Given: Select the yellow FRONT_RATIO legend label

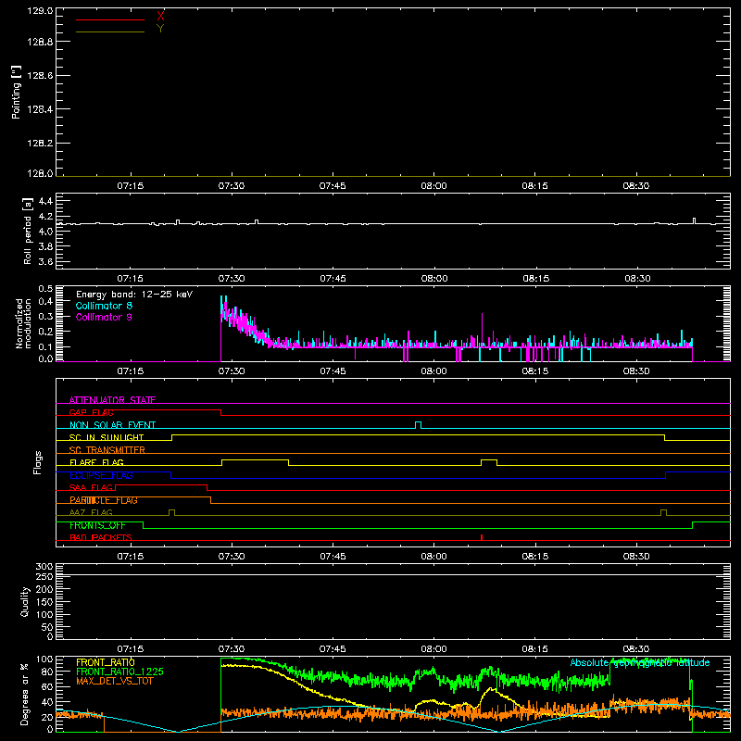Looking at the screenshot, I should (106, 662).
